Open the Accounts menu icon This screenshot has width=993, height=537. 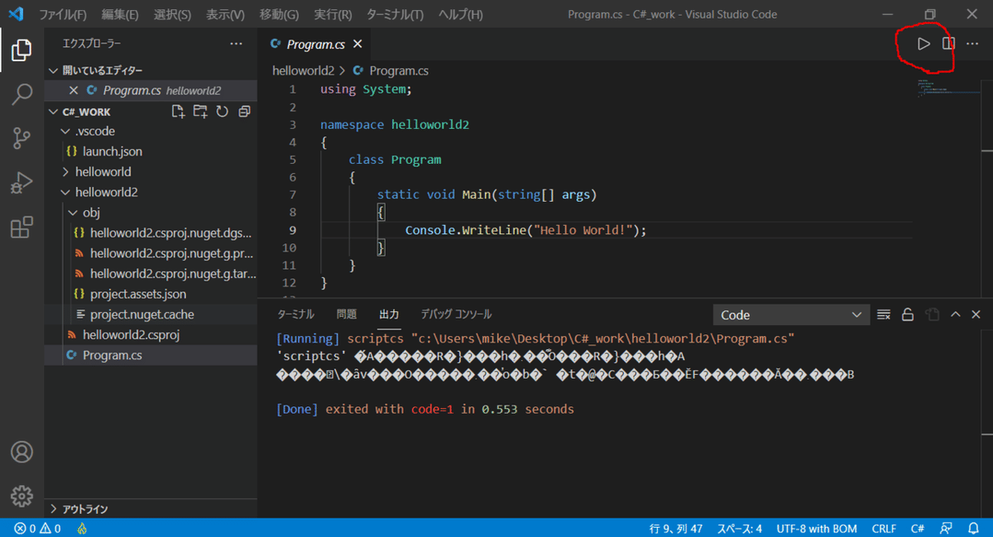tap(22, 452)
